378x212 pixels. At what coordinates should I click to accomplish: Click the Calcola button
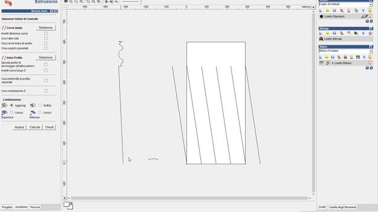coord(35,127)
